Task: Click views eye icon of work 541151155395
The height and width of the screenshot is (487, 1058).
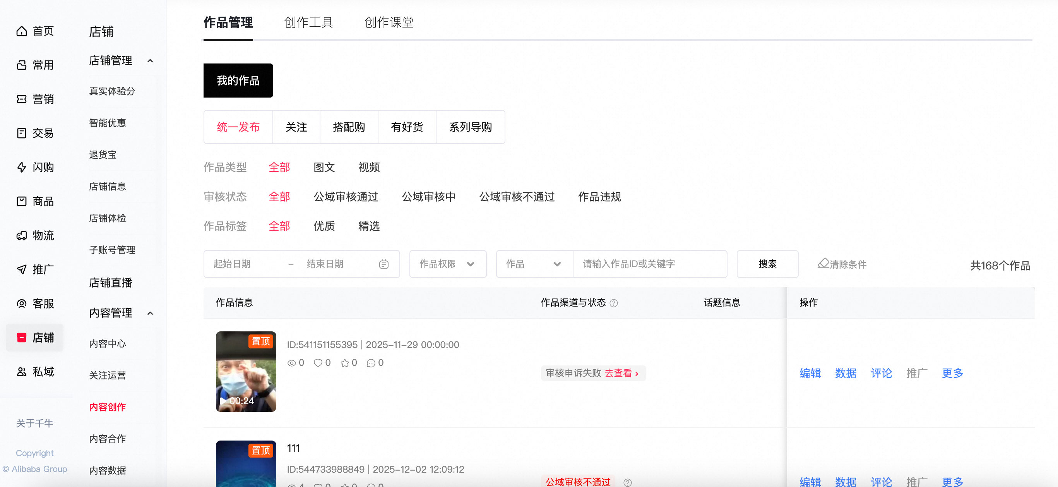Action: point(292,363)
